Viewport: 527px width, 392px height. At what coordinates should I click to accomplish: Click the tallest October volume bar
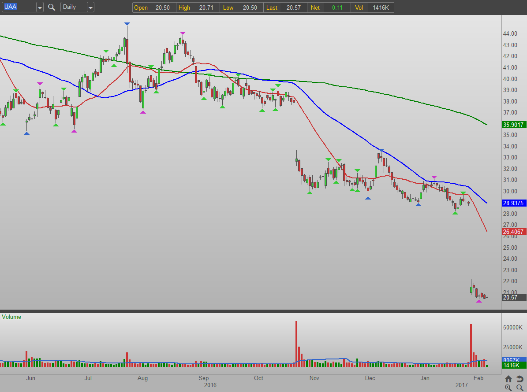coord(296,344)
